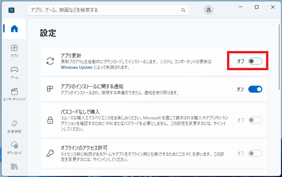This screenshot has height=177, width=282.
Task: Click the アプリのインストールに関する通知 icon
Action: pos(50,88)
